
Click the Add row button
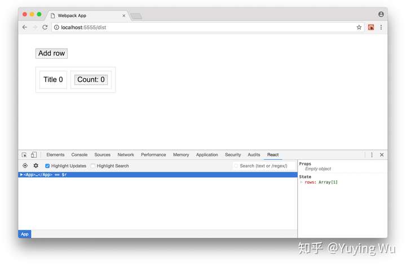click(51, 54)
